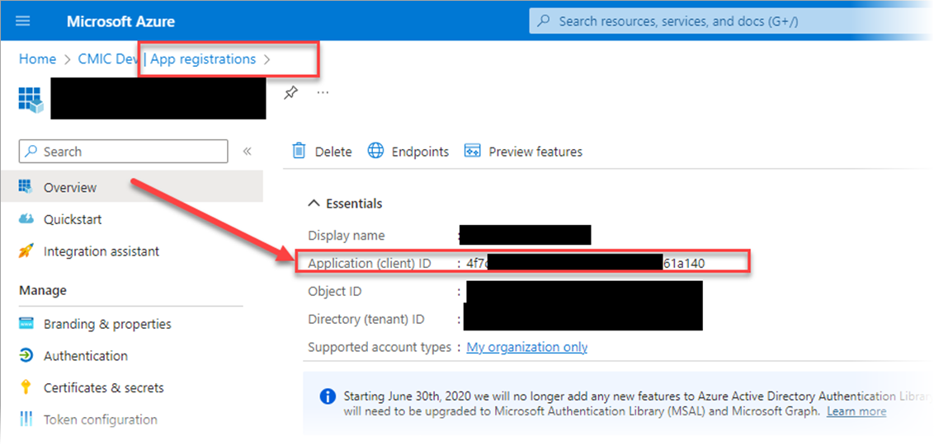Click the Manage section heading
The width and height of the screenshot is (934, 445).
(43, 290)
